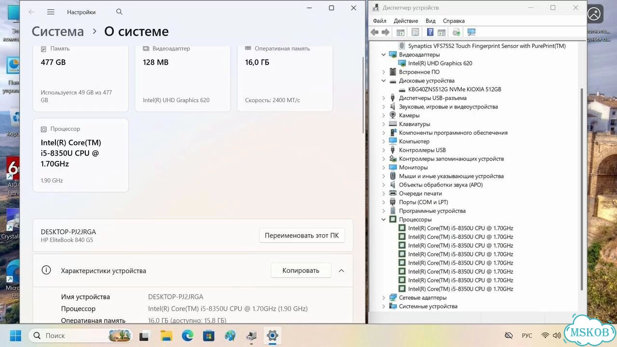
Task: Select Intel(R) UHD Graphics 620 device
Action: coord(440,63)
